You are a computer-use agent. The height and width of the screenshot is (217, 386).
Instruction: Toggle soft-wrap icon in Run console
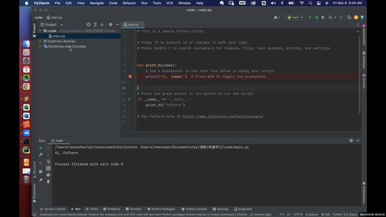coord(48,161)
